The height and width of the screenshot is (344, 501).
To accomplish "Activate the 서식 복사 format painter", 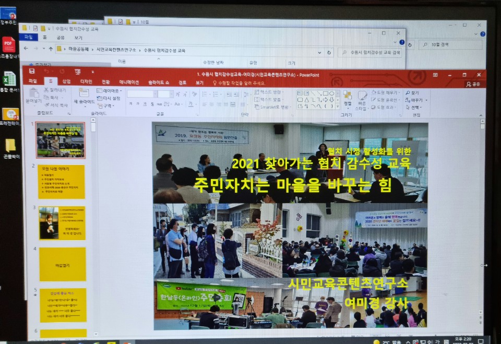I will (56, 104).
